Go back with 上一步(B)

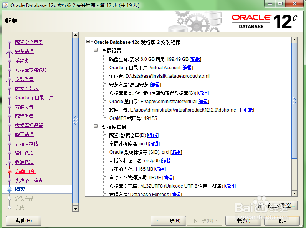tap(169, 221)
